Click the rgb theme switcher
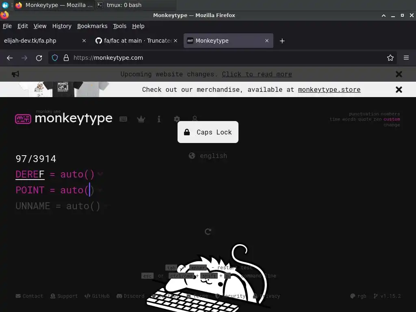Screen dimensions: 416x312 pyautogui.click(x=358, y=296)
